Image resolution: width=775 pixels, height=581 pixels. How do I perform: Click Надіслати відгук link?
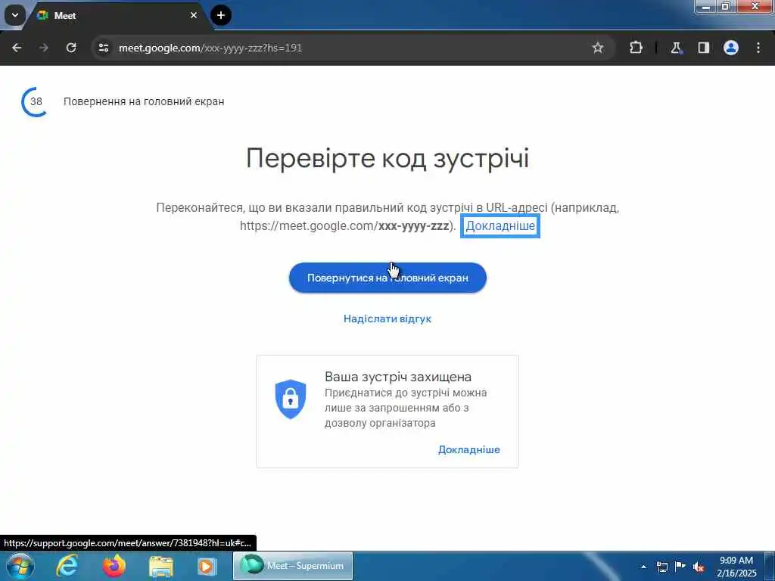click(x=387, y=318)
